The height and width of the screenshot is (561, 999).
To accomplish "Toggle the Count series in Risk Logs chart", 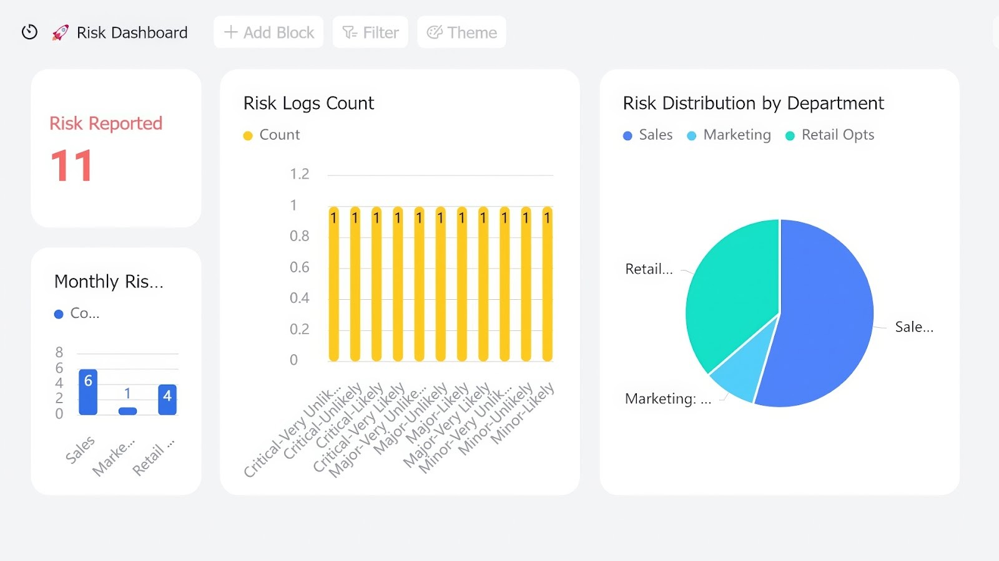I will [272, 135].
